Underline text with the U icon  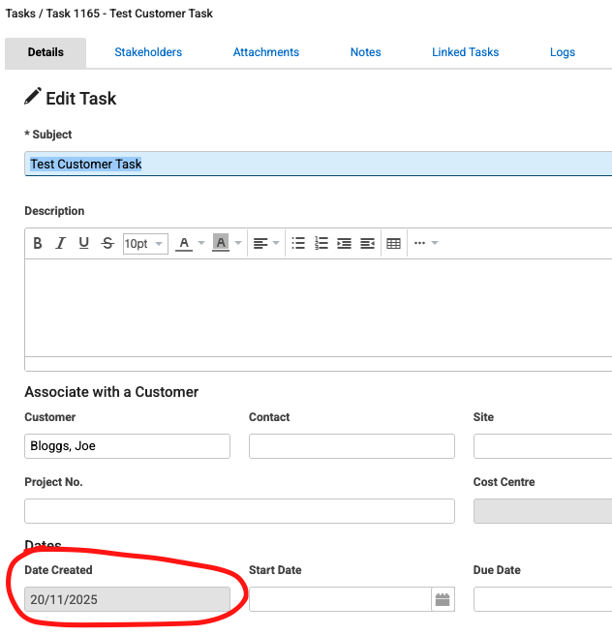pos(84,243)
